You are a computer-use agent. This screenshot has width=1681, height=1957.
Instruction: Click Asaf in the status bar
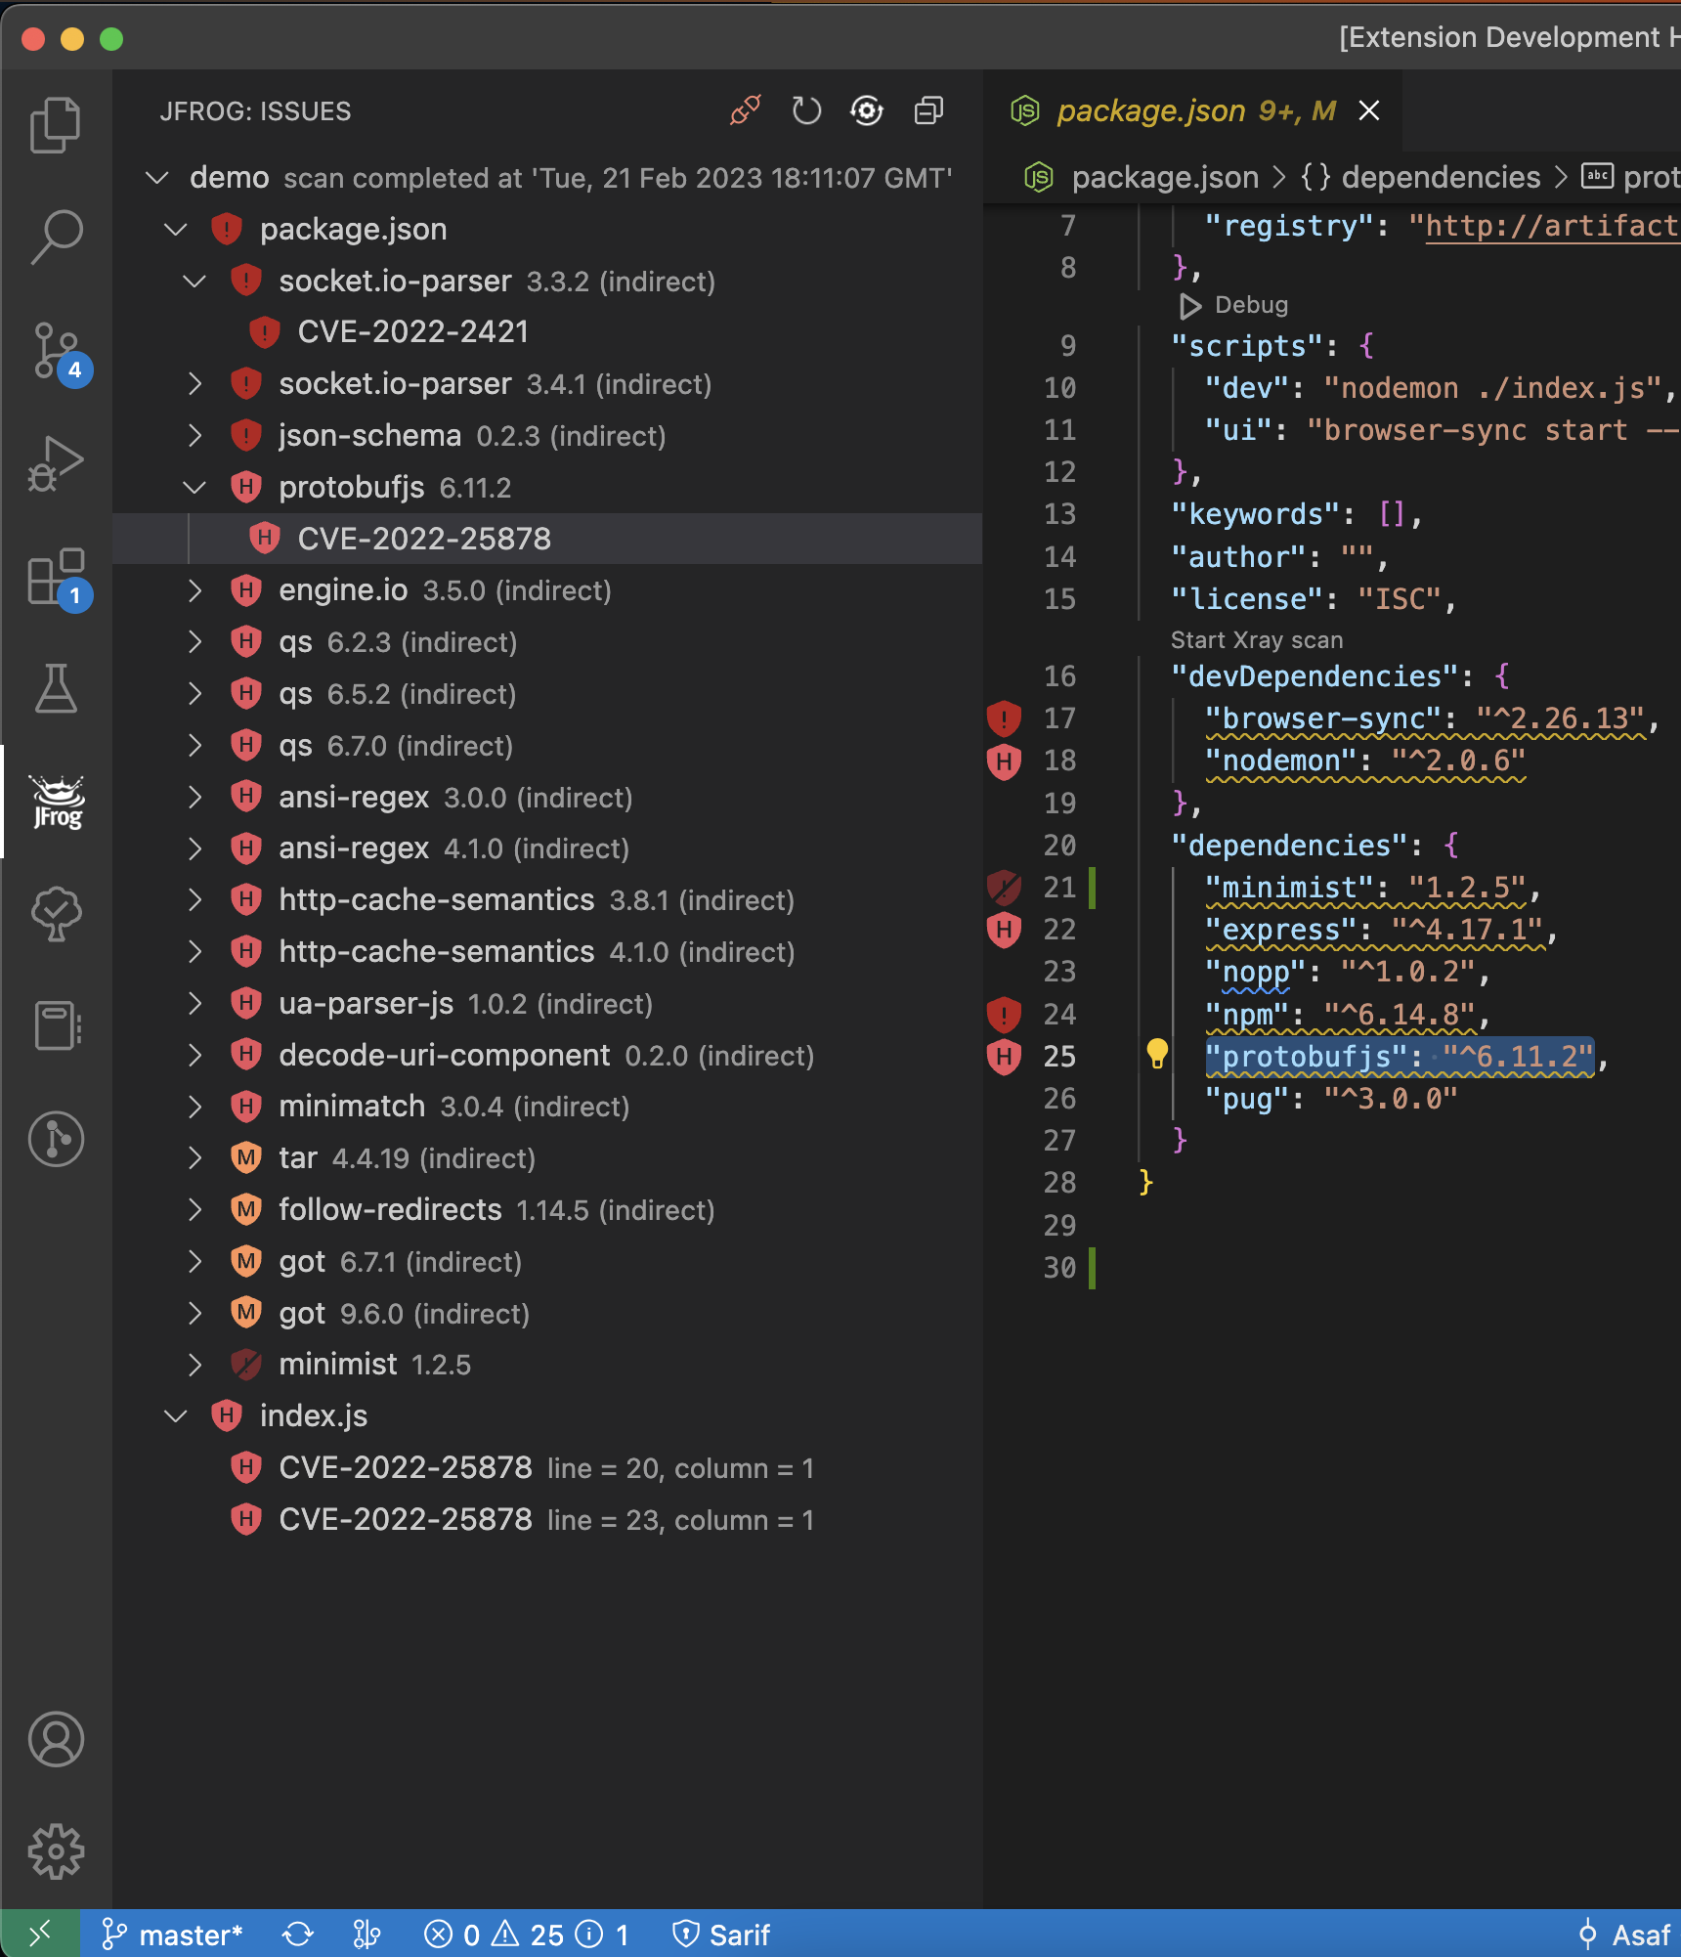pos(1624,1935)
